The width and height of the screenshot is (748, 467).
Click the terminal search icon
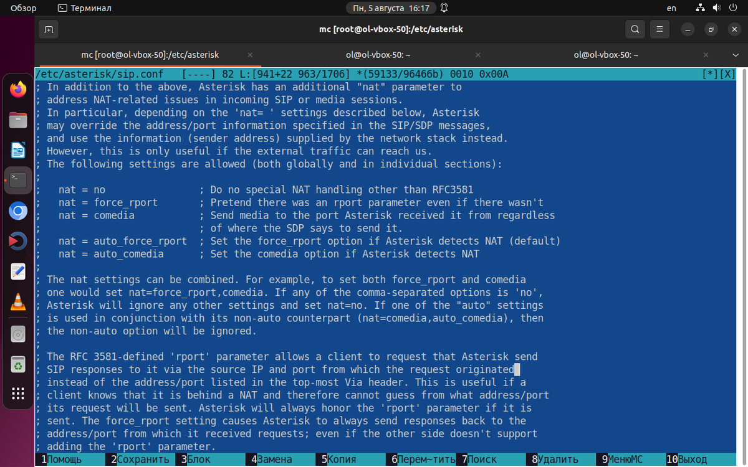(x=635, y=29)
